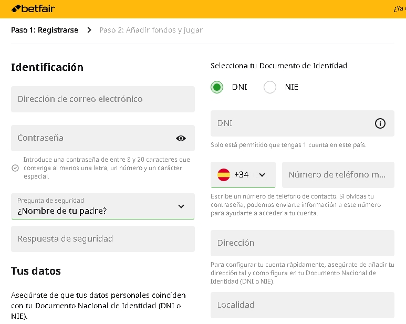
Task: Click the Tus datos heading
Action: pos(36,271)
